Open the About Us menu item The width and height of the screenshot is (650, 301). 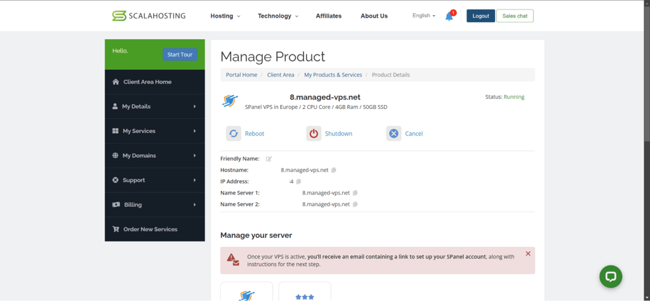pos(374,16)
